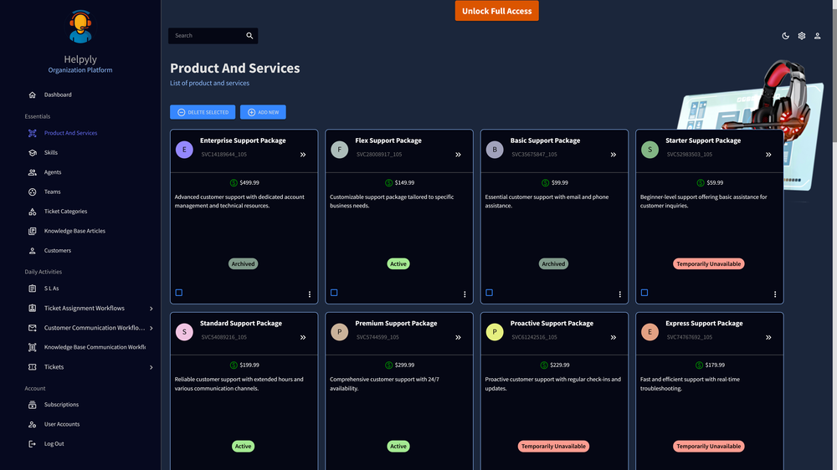
Task: Click the Helpyly headset logo
Action: tap(80, 27)
